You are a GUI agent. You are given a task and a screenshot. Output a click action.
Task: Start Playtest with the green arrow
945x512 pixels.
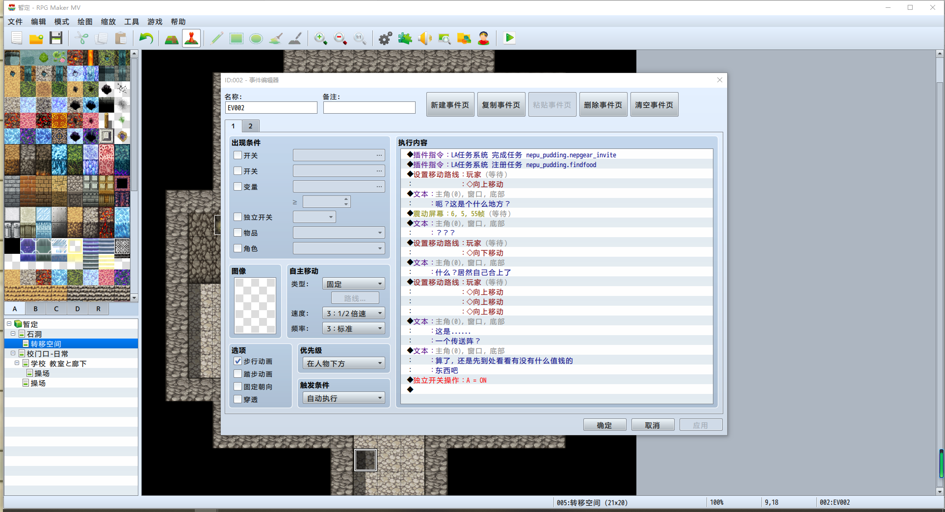coord(509,38)
